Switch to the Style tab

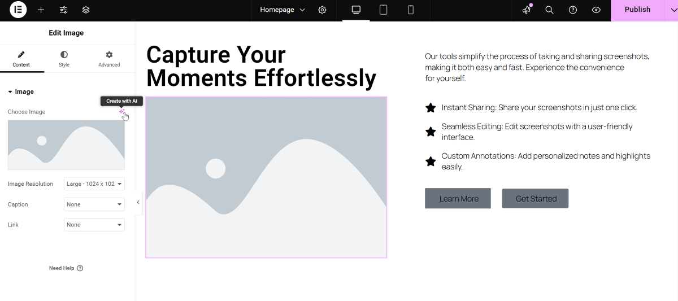tap(64, 59)
